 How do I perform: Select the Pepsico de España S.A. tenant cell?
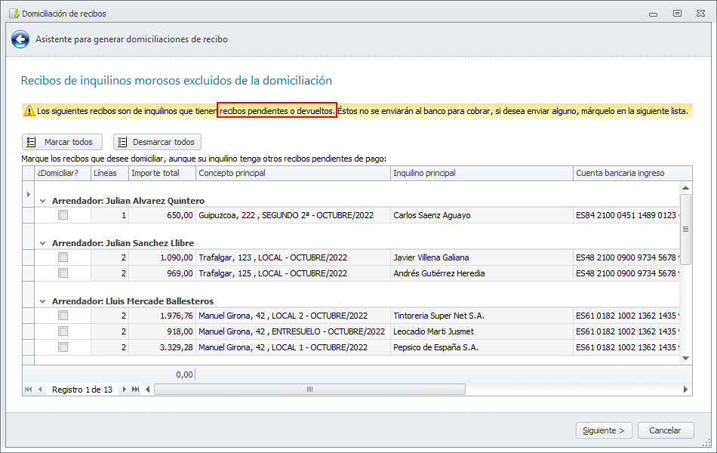[482, 347]
